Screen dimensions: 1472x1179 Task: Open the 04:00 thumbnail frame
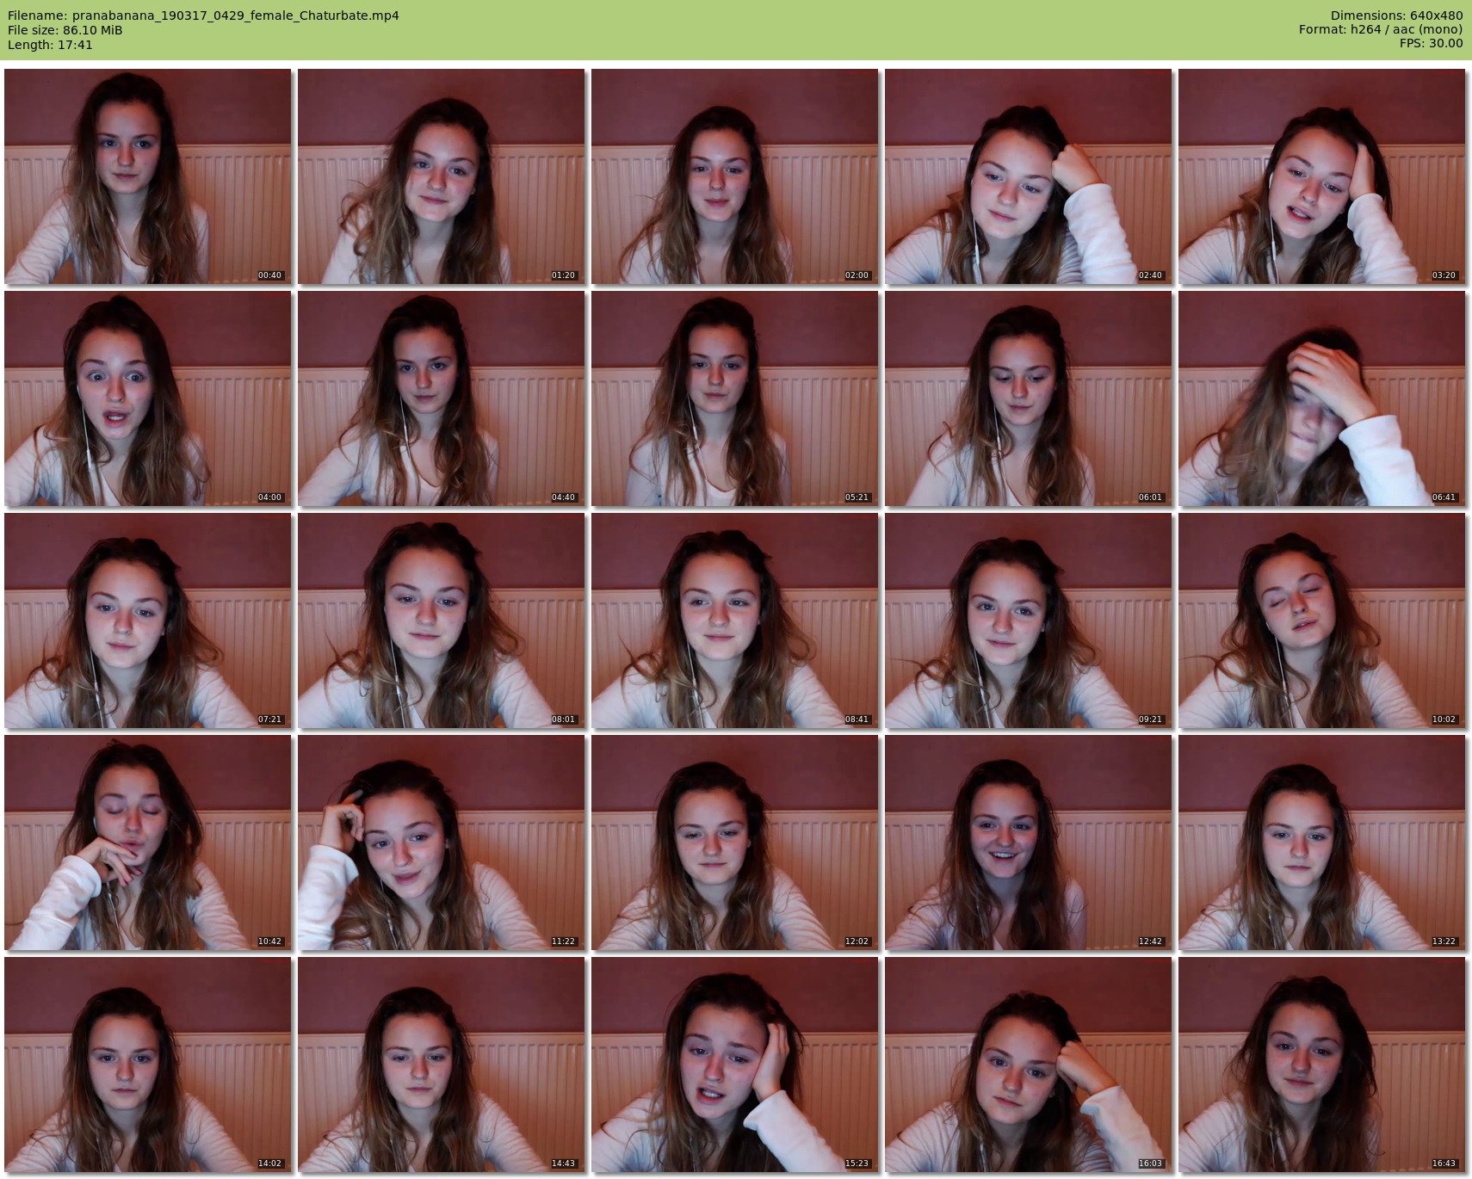tap(147, 398)
